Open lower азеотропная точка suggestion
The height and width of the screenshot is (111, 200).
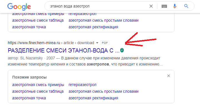tap(29, 98)
